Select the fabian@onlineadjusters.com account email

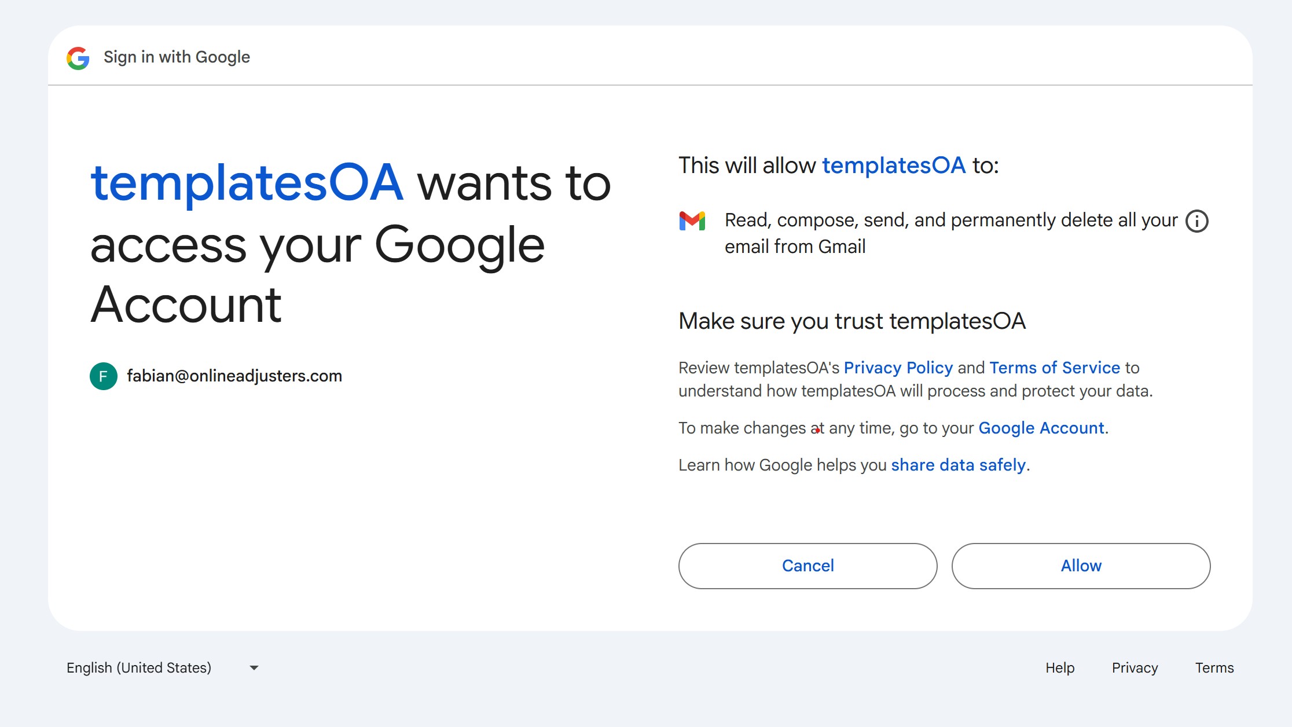click(x=234, y=376)
